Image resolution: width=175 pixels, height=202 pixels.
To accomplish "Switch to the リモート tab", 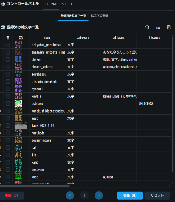I will (x=67, y=4).
